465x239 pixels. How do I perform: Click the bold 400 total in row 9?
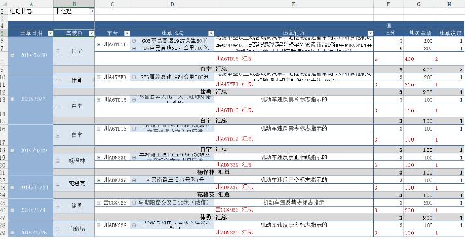click(419, 69)
